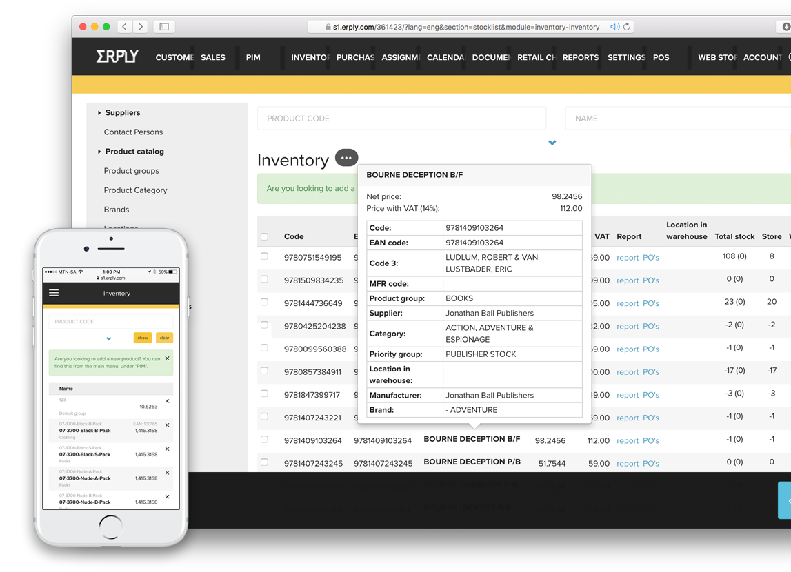Open the SALES menu

213,57
